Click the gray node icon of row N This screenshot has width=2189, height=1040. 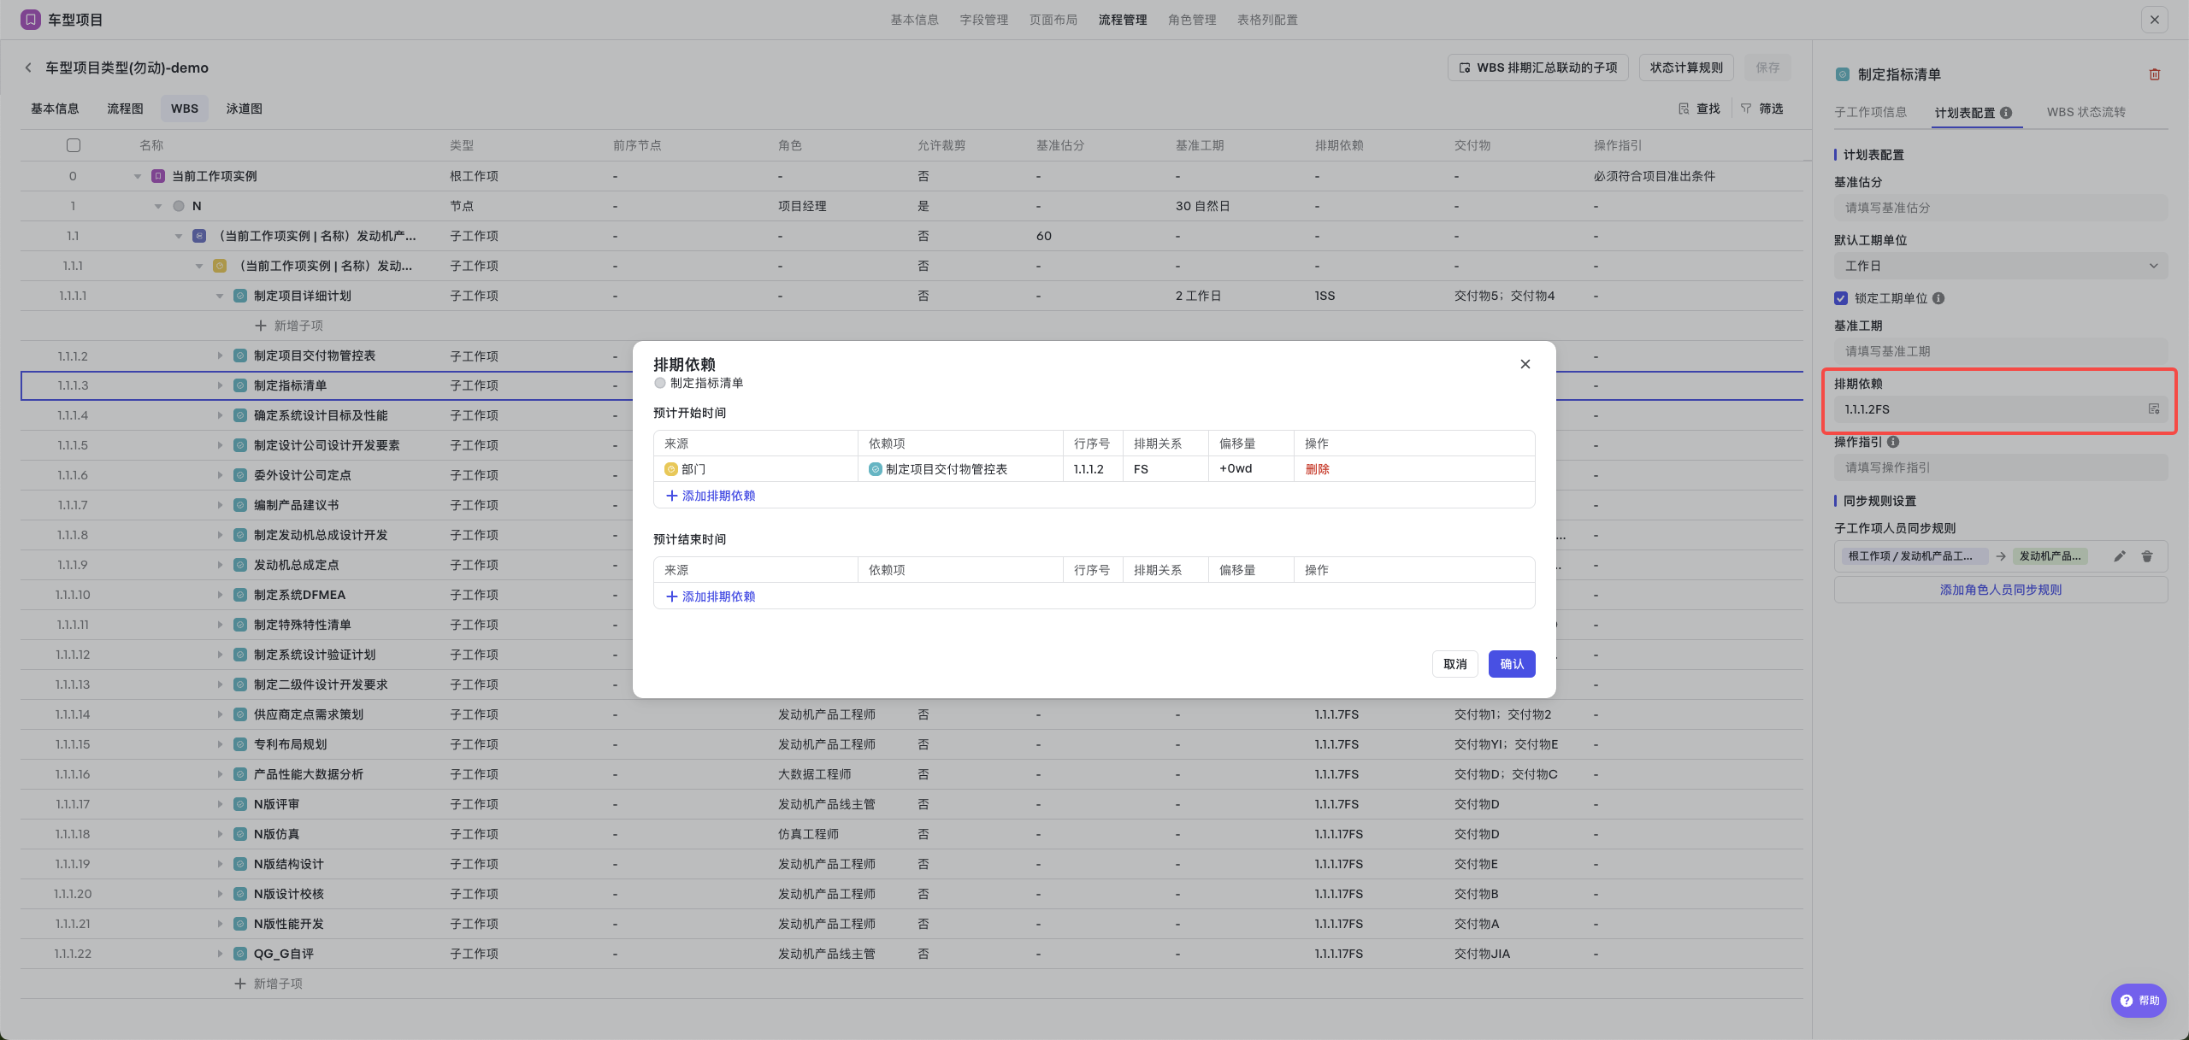tap(179, 206)
